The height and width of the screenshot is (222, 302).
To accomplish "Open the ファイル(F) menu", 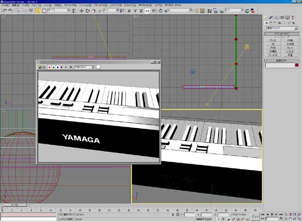I will pyautogui.click(x=5, y=5).
